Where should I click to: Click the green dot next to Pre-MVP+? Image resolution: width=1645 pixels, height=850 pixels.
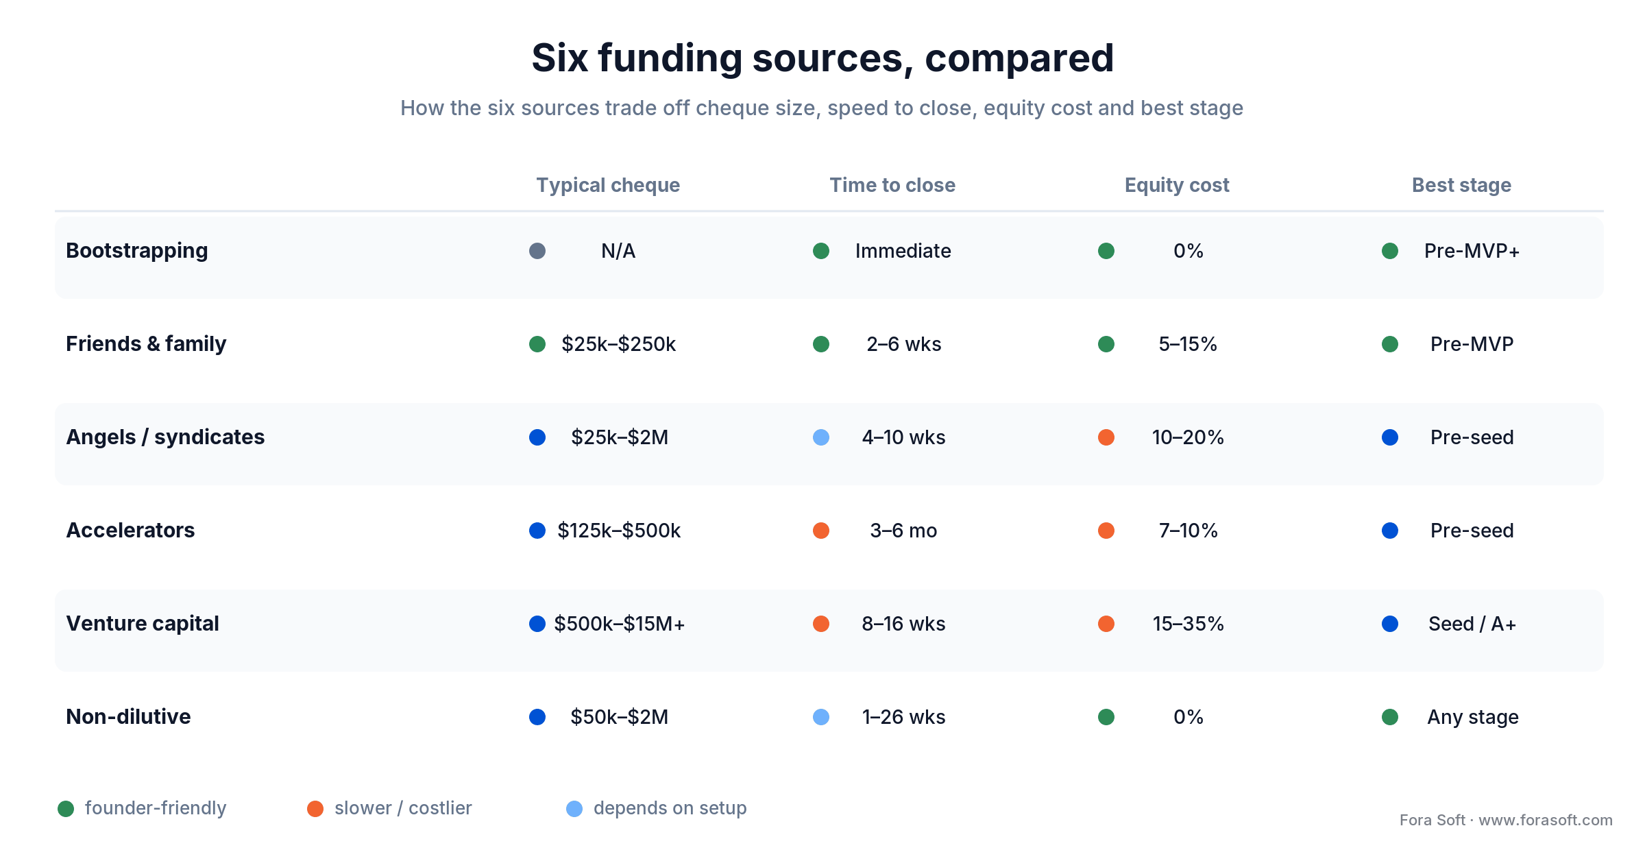pyautogui.click(x=1390, y=251)
